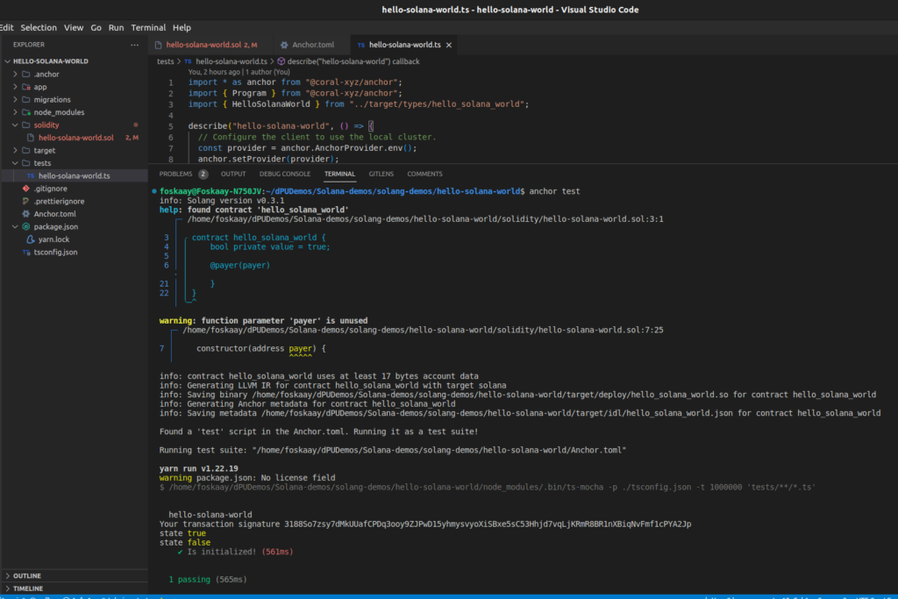Screen dimensions: 898x599
Task: Expand the node_modules folder chevron
Action: tap(16, 112)
